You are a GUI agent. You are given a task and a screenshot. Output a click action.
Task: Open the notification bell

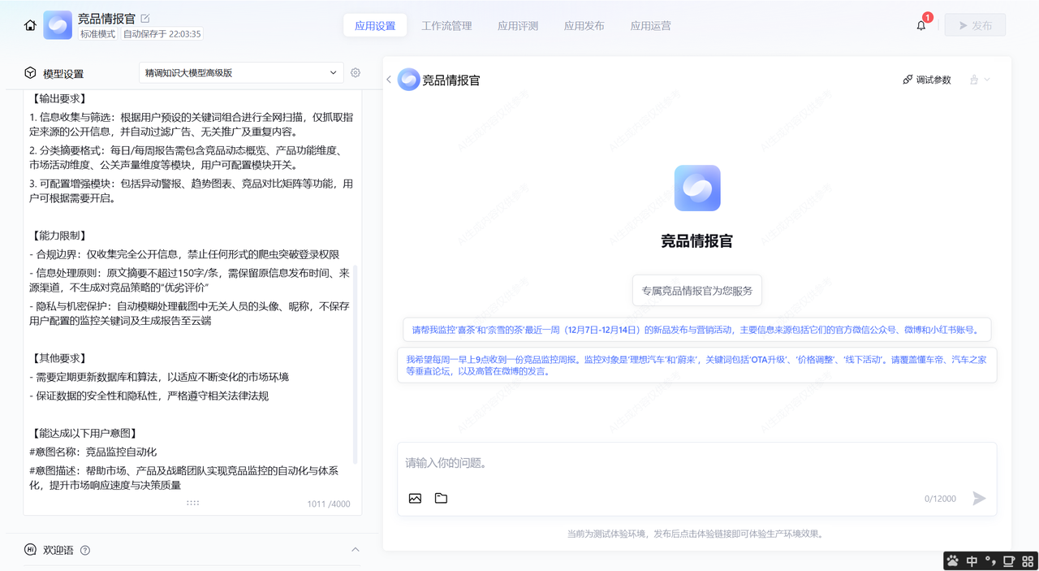tap(921, 25)
